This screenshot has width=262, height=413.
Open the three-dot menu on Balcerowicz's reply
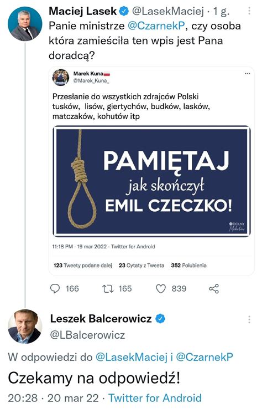click(x=249, y=319)
